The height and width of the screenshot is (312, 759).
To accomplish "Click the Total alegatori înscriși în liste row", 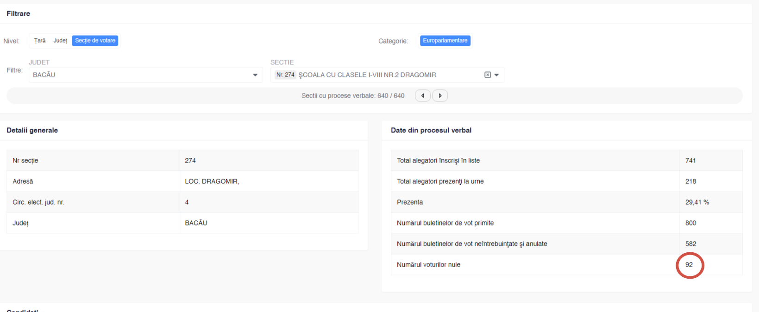I will point(438,161).
